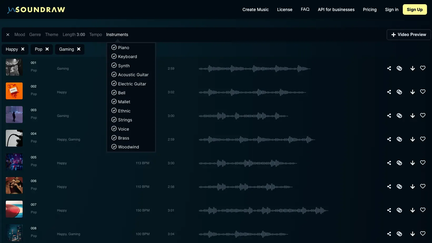The height and width of the screenshot is (243, 432).
Task: Share track 004
Action: [389, 139]
